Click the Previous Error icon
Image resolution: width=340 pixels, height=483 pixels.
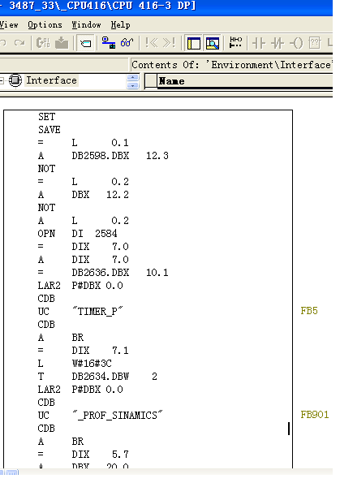(151, 42)
